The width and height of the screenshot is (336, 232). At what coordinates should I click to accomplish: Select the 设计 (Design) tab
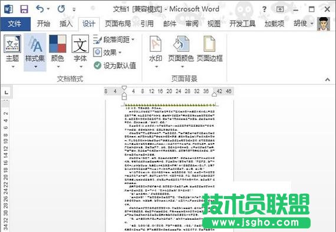pos(88,24)
